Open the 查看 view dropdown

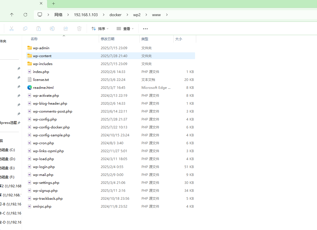125,29
